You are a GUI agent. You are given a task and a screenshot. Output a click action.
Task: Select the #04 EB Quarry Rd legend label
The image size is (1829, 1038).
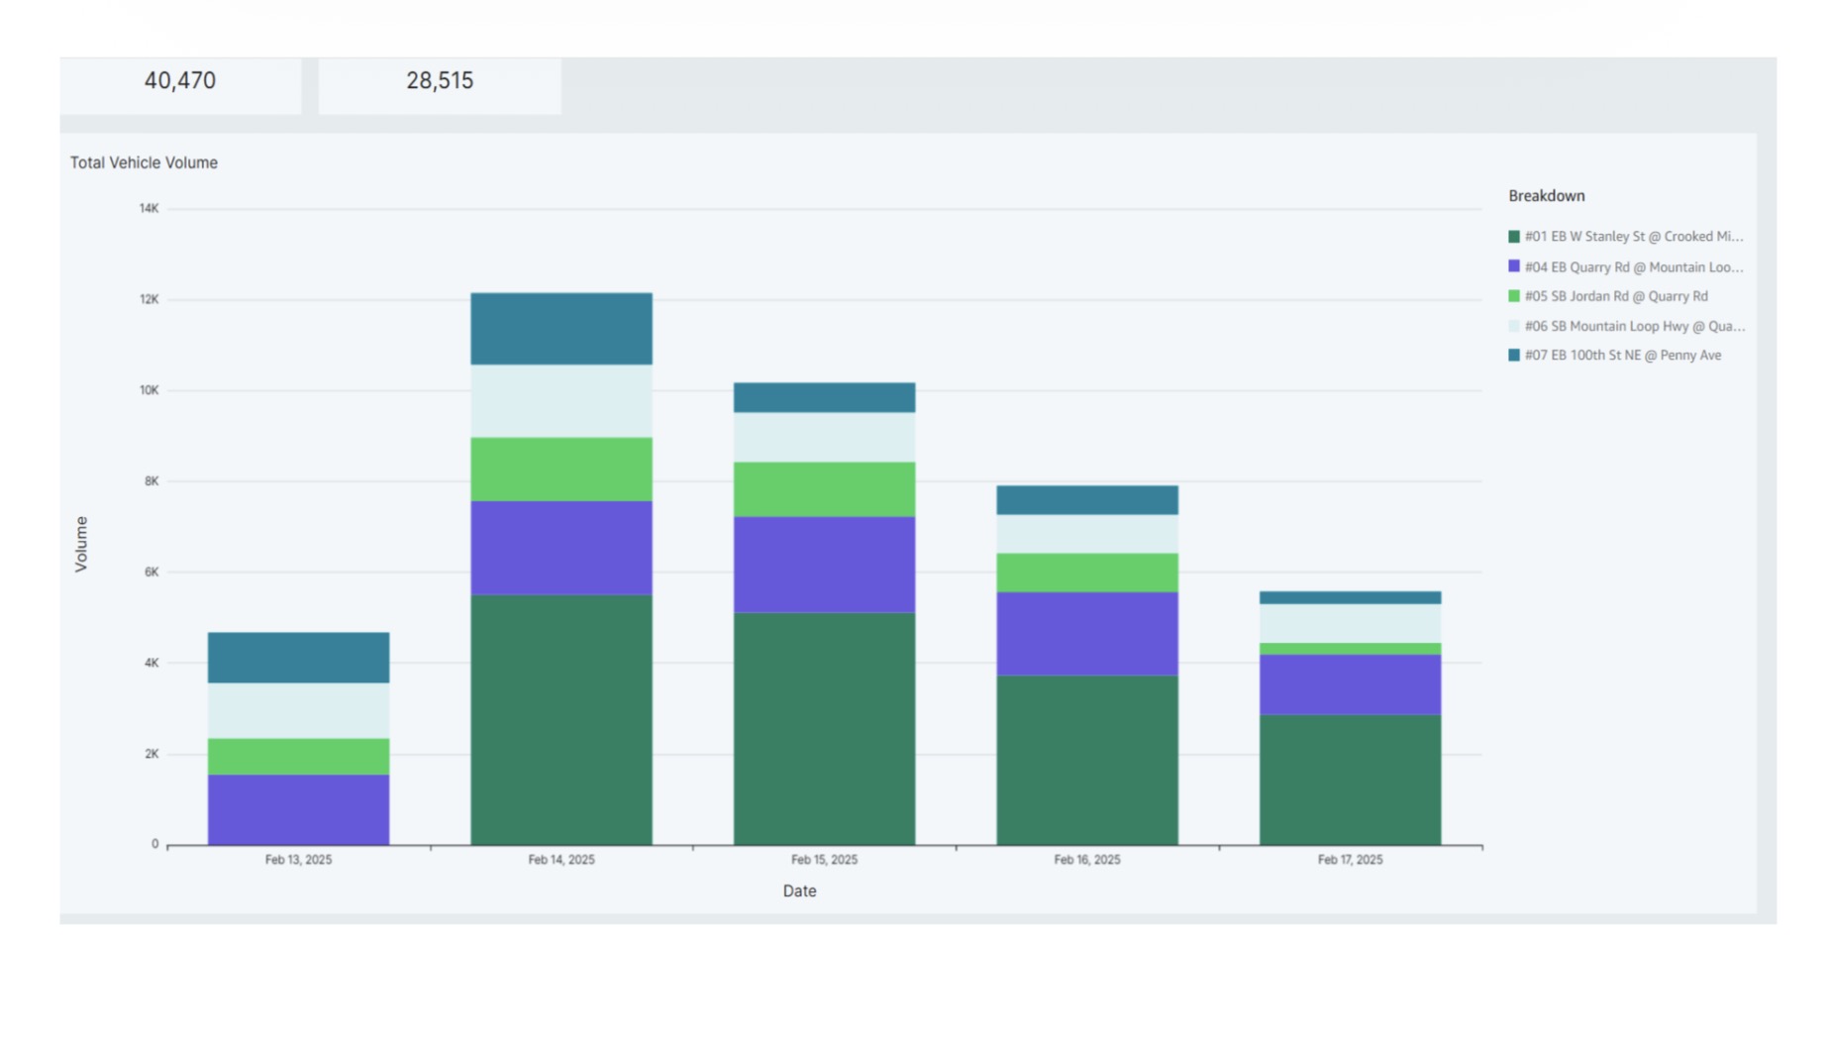[1634, 267]
